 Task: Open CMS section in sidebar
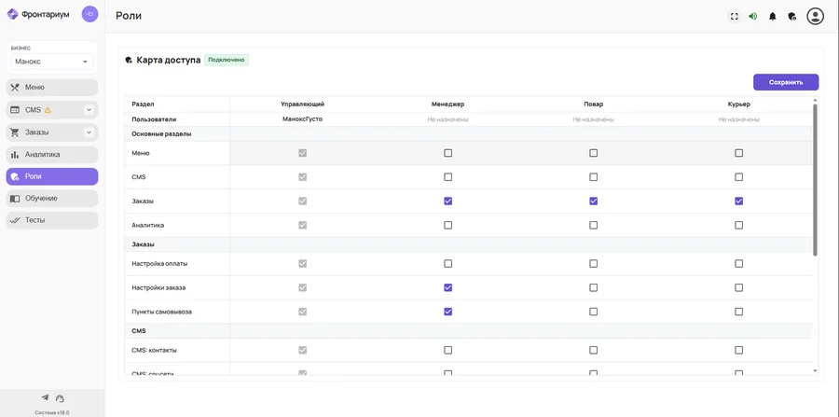(x=52, y=110)
